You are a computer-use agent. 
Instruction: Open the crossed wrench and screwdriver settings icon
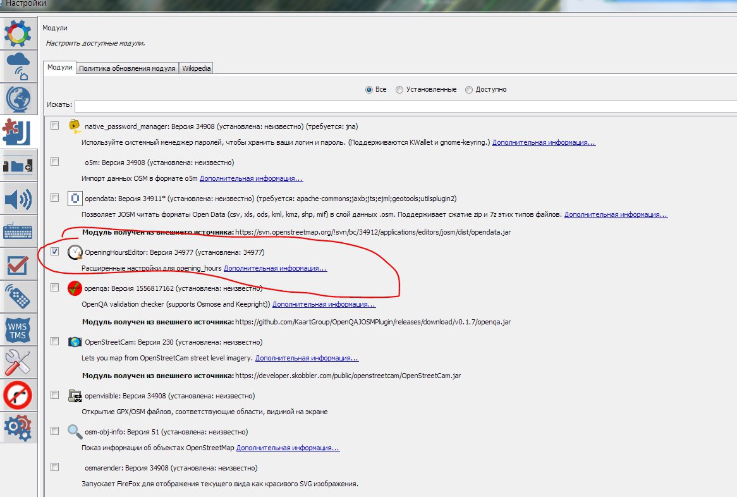coord(18,362)
